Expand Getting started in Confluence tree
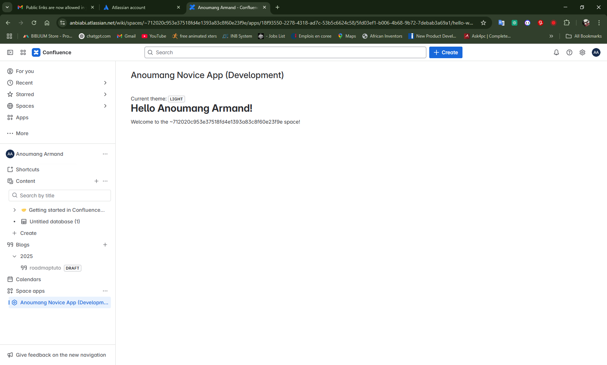Viewport: 607px width, 365px height. (14, 210)
